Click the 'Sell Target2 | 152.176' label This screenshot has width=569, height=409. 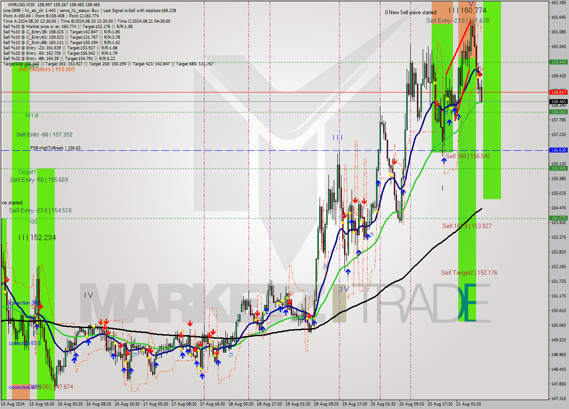(x=469, y=273)
